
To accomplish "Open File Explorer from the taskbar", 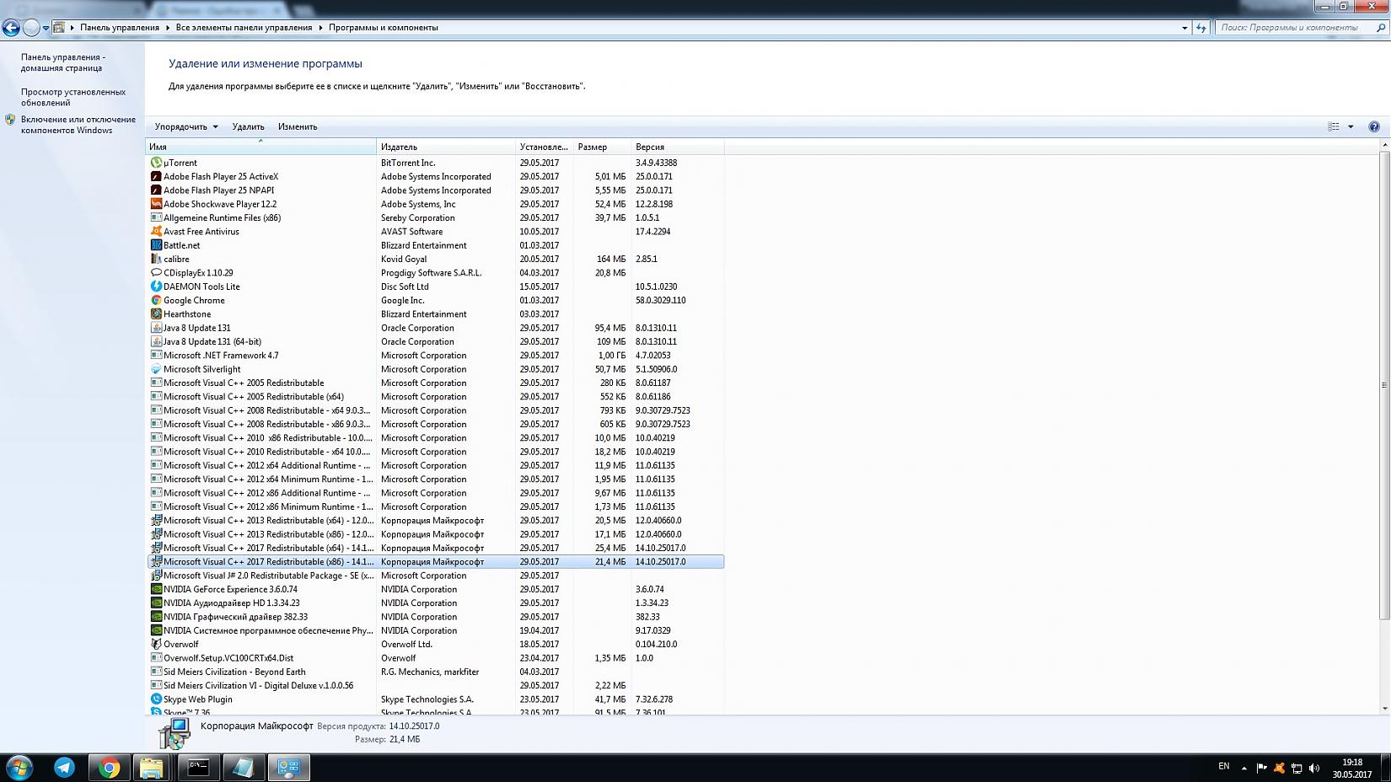I will click(153, 768).
